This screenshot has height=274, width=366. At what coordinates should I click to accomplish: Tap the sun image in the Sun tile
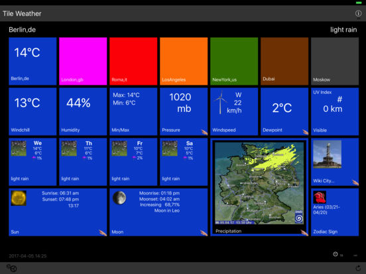point(19,198)
